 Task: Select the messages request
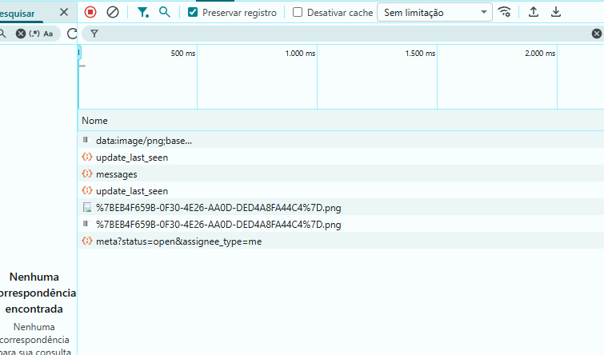[116, 174]
